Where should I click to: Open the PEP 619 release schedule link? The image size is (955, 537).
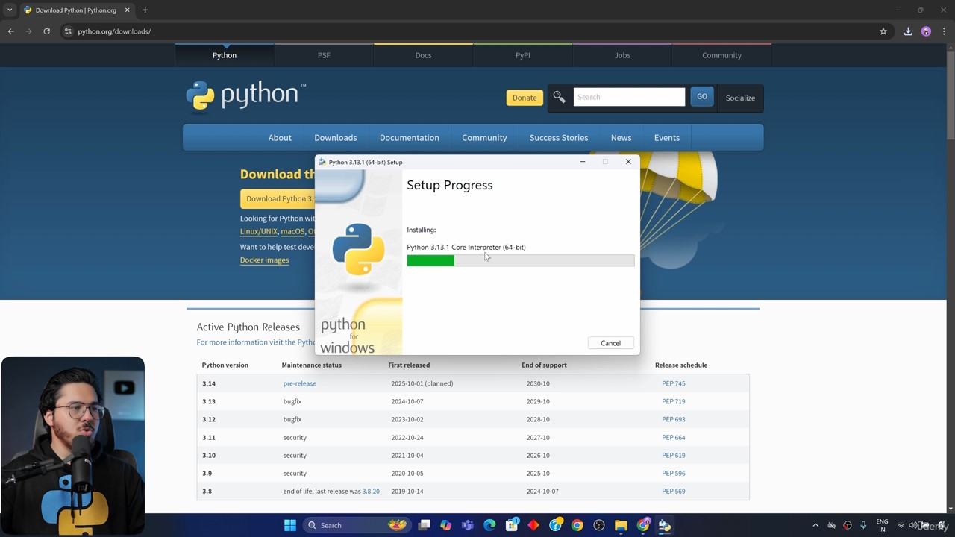(673, 455)
